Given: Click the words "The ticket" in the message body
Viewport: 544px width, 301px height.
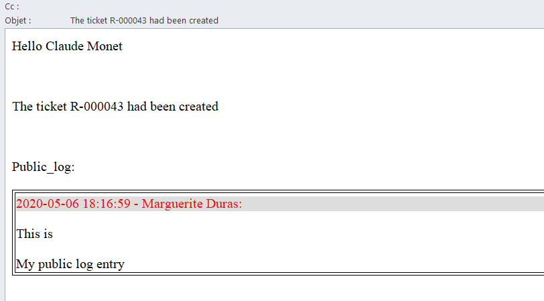Looking at the screenshot, I should point(40,107).
